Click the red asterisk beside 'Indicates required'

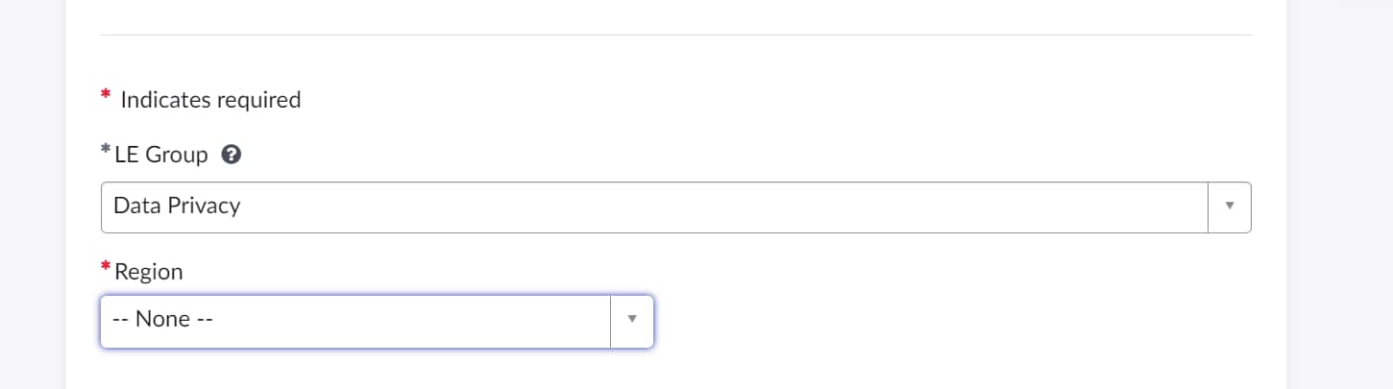click(106, 95)
